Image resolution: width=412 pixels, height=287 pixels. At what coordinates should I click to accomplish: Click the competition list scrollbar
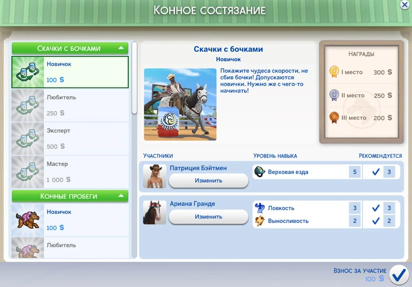tap(134, 79)
